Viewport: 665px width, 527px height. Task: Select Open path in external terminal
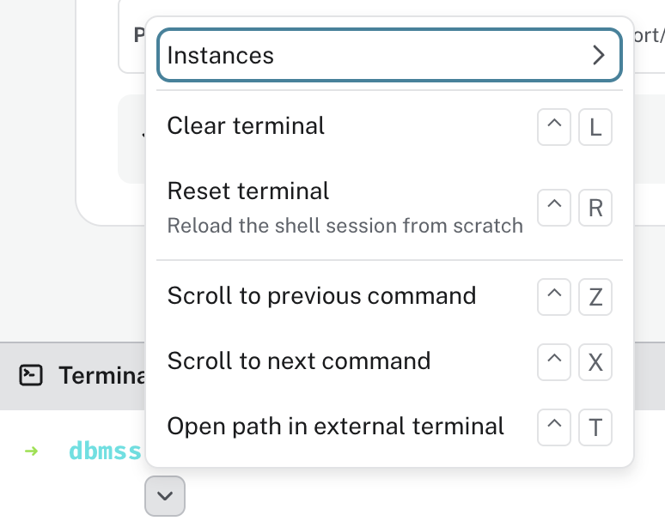coord(389,427)
